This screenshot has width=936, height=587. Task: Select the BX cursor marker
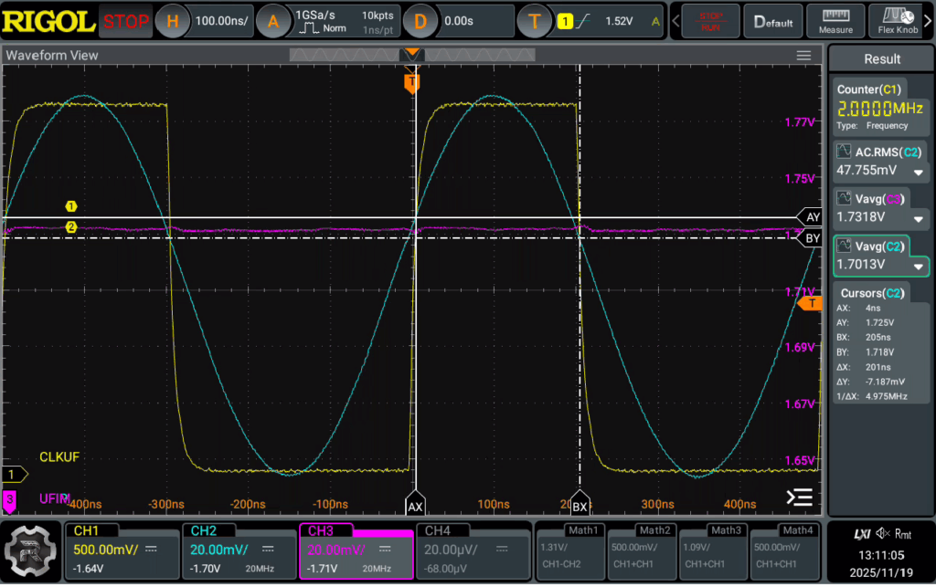(580, 504)
